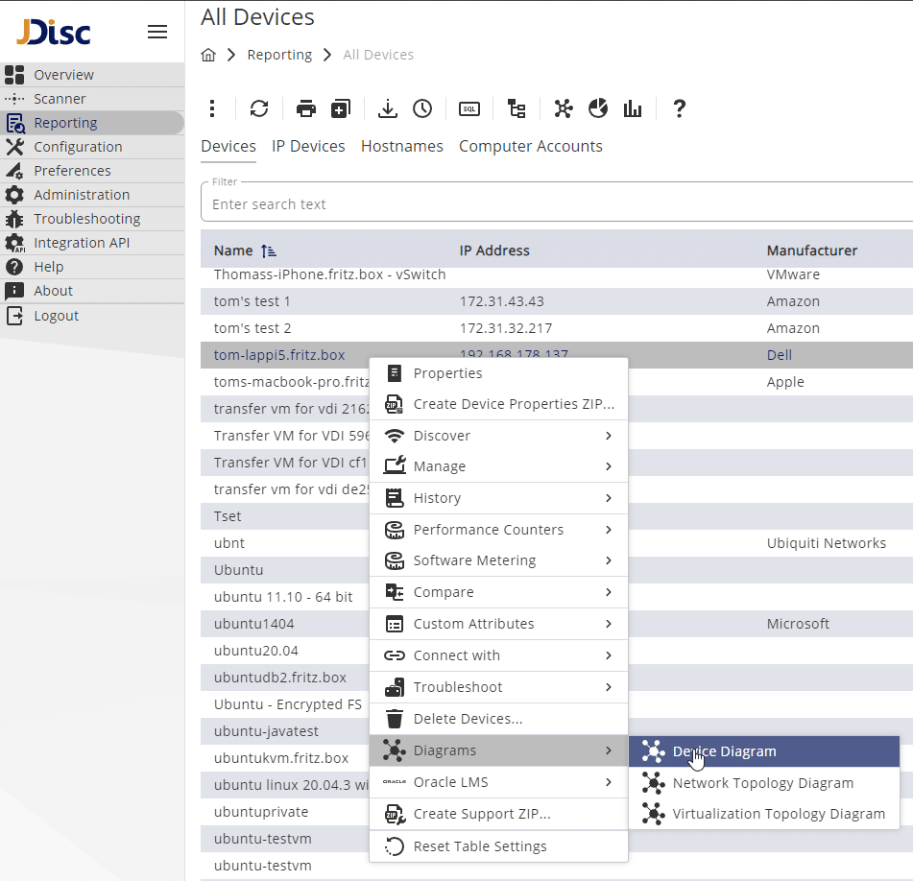
Task: Open the three-dot more options menu
Action: pyautogui.click(x=213, y=108)
